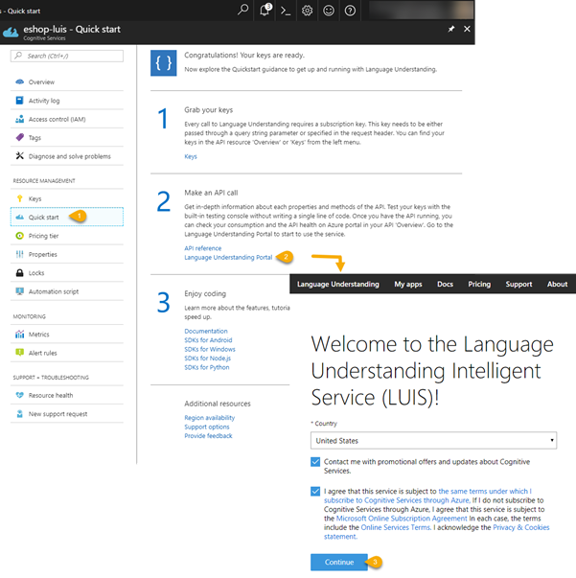Click the eshop-luis Cognitive Services logo
The height and width of the screenshot is (578, 576).
[11, 33]
